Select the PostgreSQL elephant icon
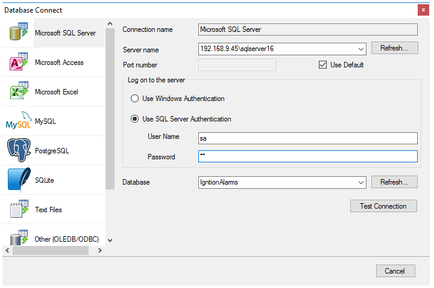Screen dimensions: 434x288 click(19, 150)
